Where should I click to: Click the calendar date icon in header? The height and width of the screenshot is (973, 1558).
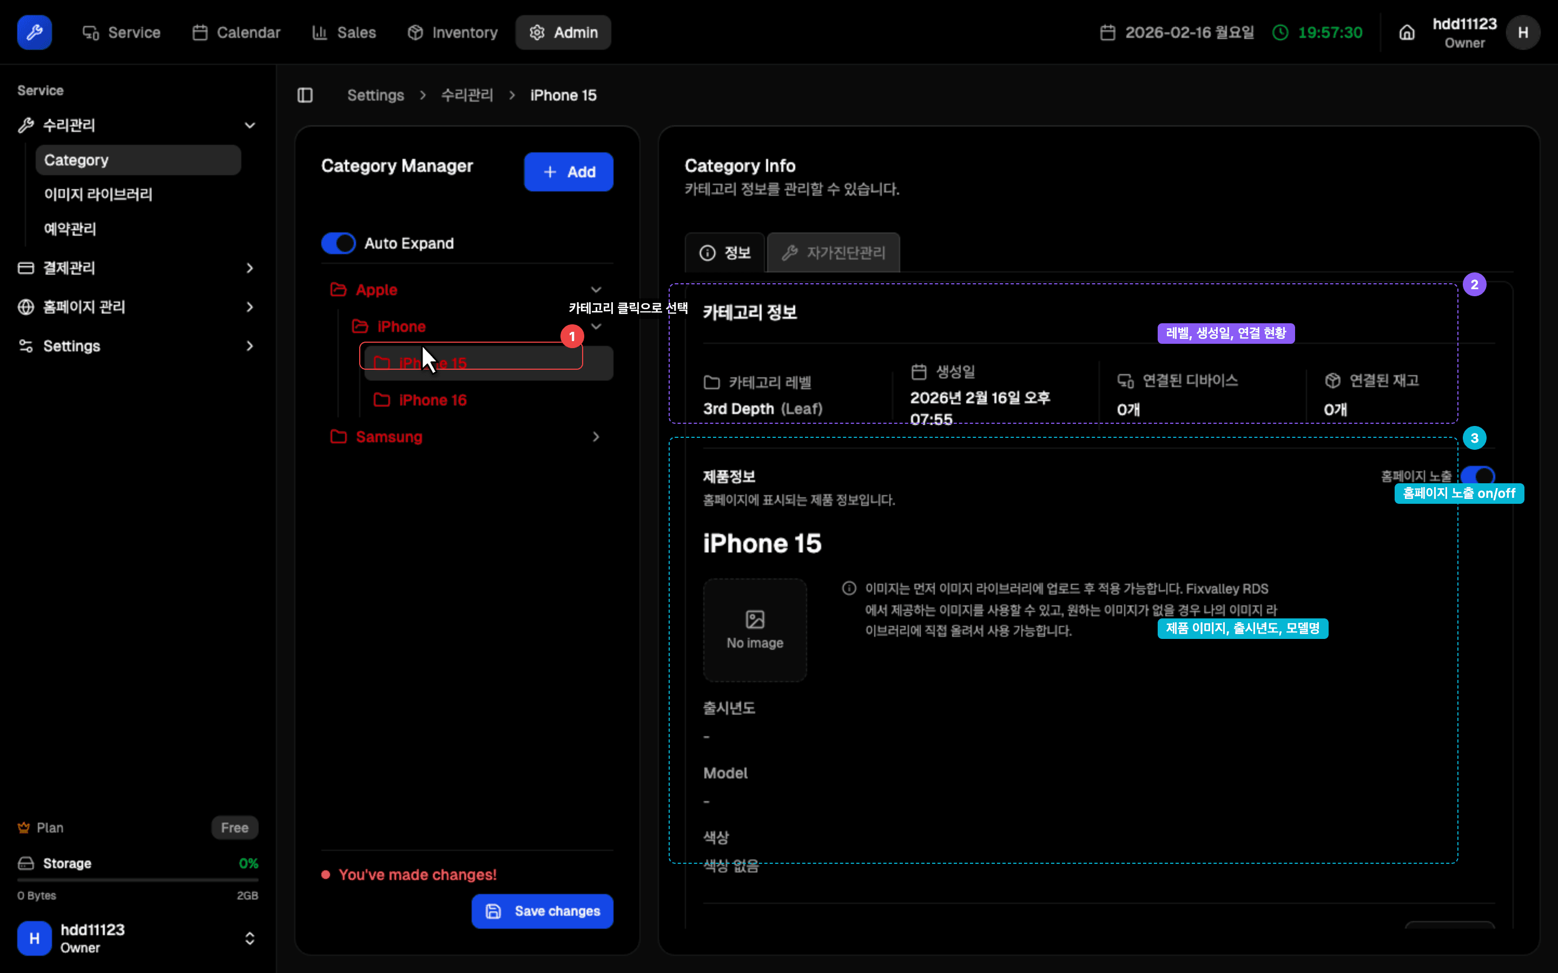1107,32
